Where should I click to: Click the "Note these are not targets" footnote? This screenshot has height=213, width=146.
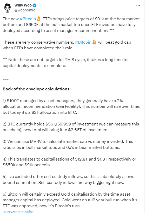click(66, 63)
